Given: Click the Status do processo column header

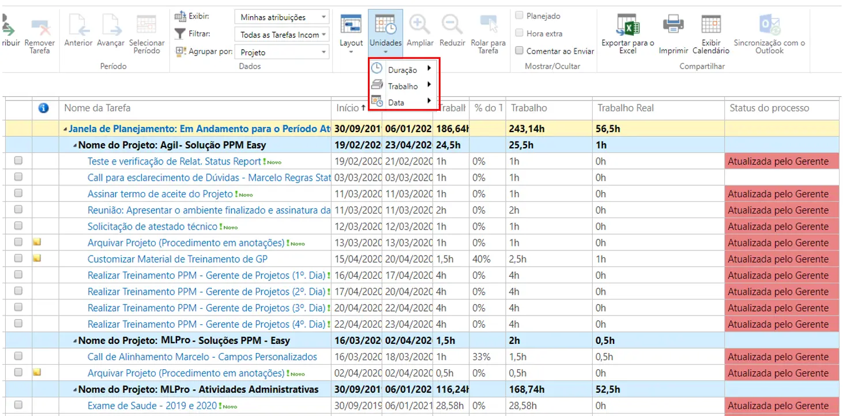Looking at the screenshot, I should (x=769, y=108).
